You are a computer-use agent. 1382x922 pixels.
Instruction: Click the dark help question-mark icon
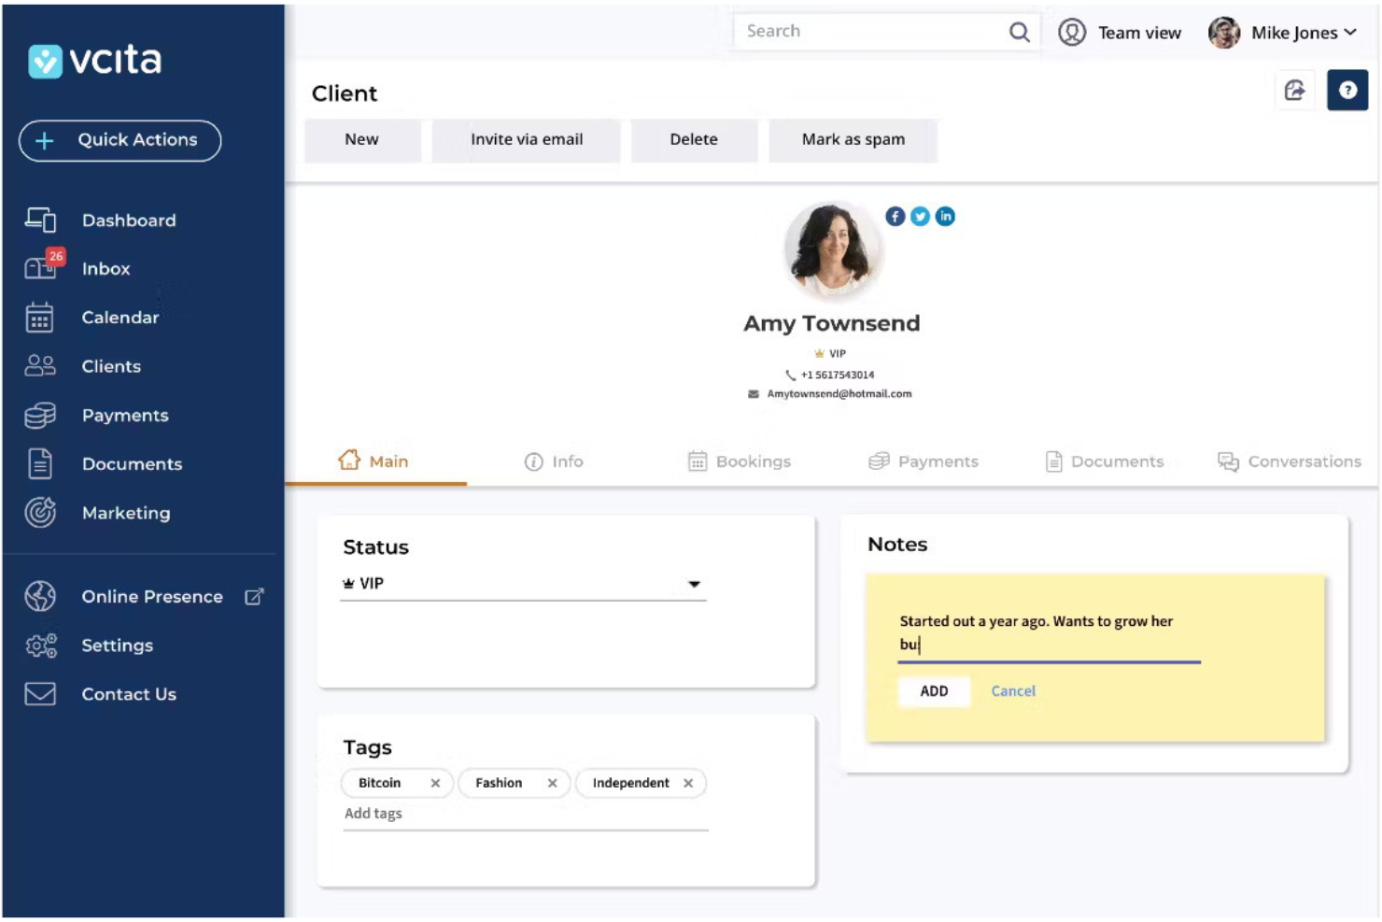(x=1347, y=90)
